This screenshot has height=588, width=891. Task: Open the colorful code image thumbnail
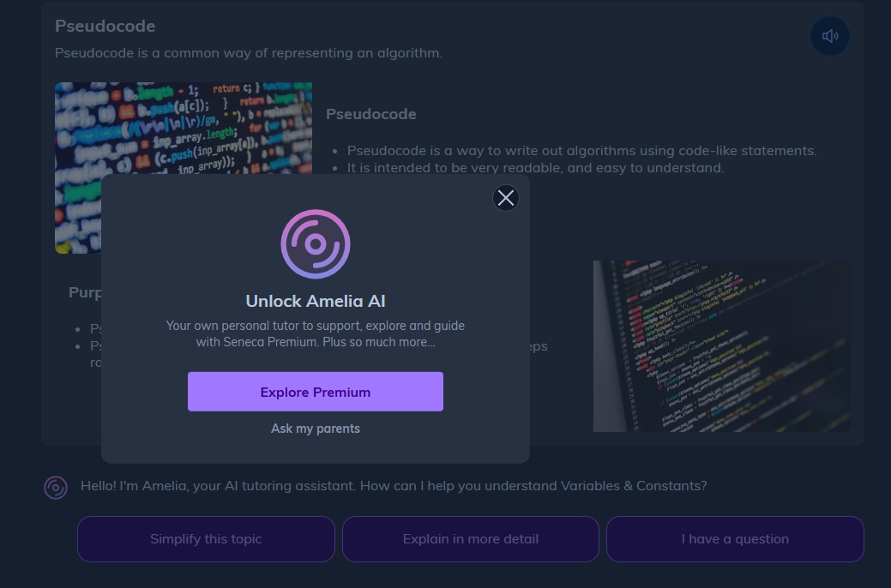pos(183,129)
